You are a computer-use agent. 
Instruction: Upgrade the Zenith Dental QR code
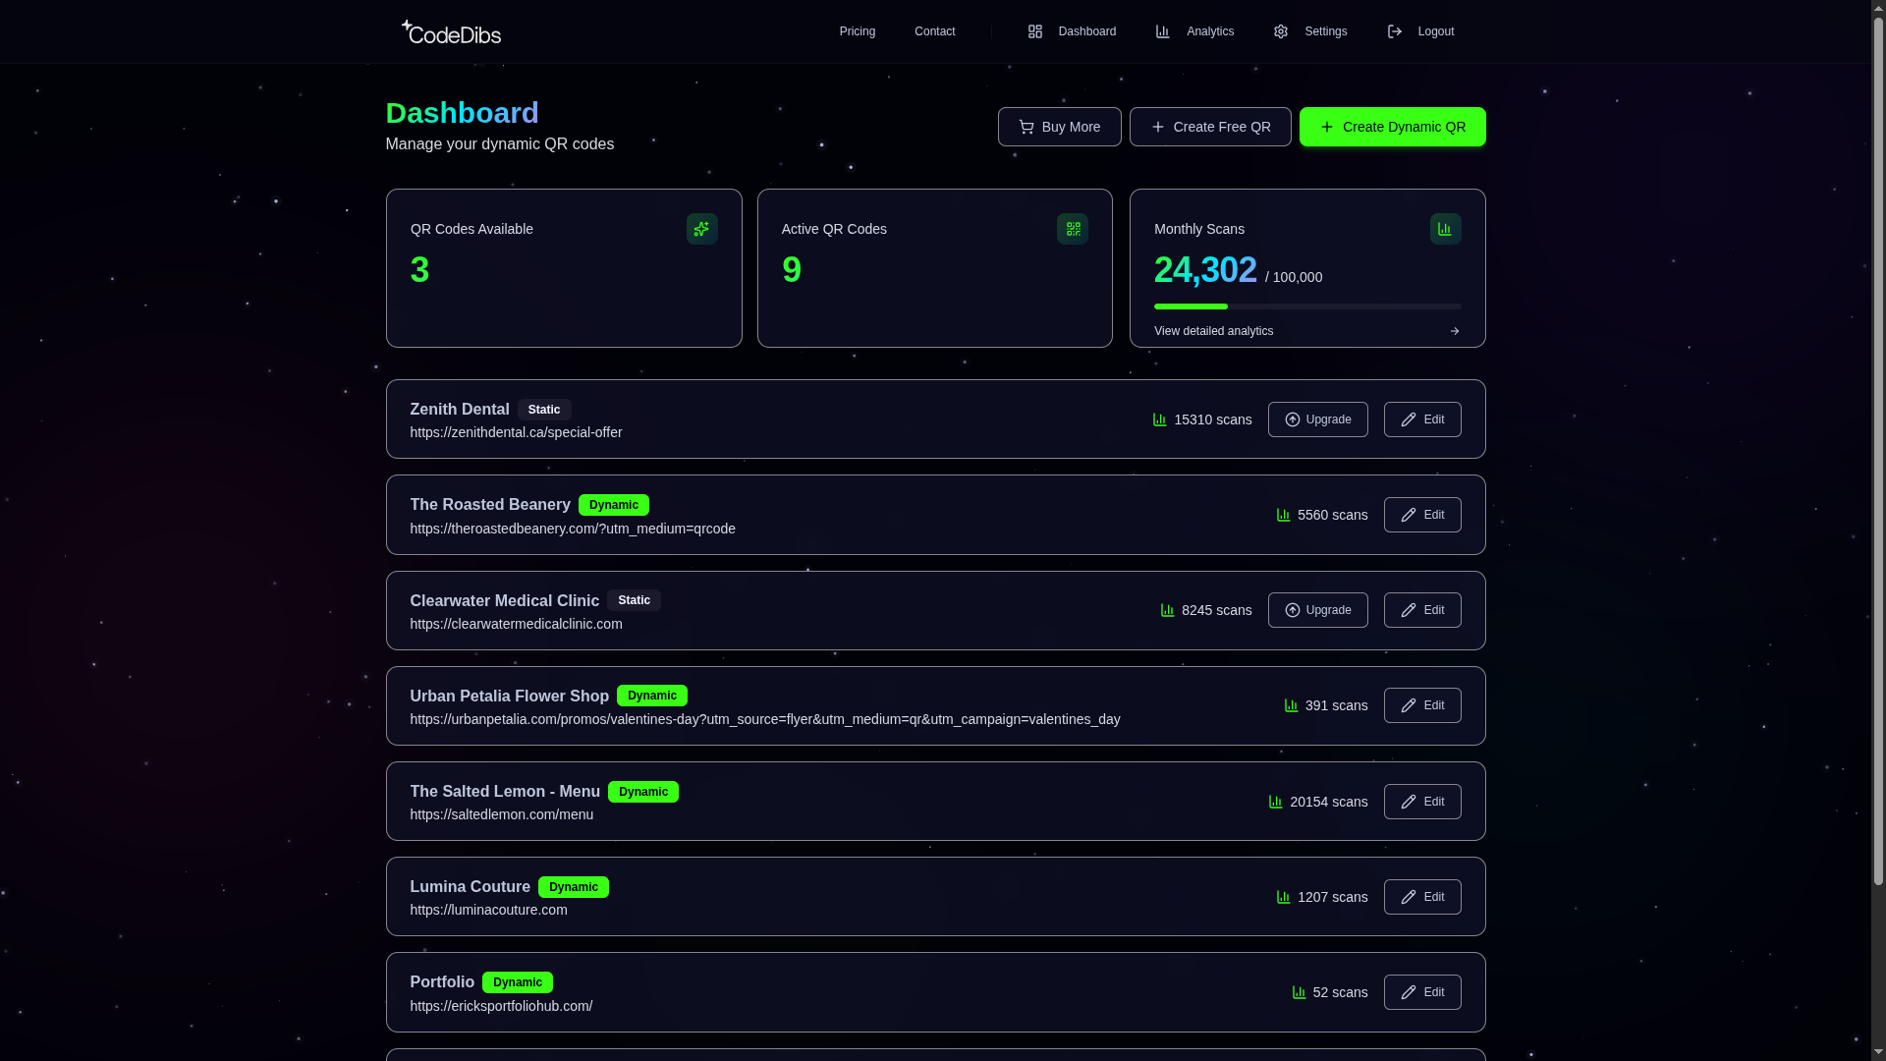[x=1317, y=419]
